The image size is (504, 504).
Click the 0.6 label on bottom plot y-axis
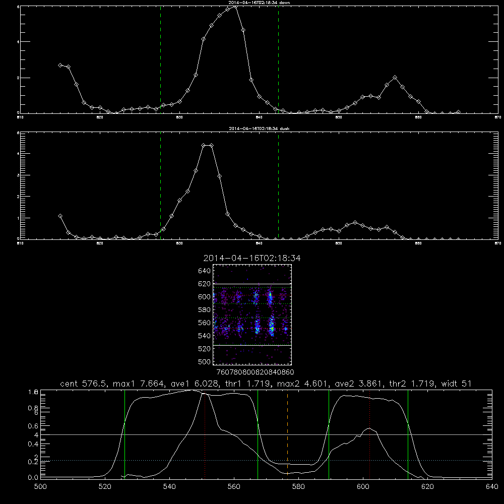click(x=33, y=426)
